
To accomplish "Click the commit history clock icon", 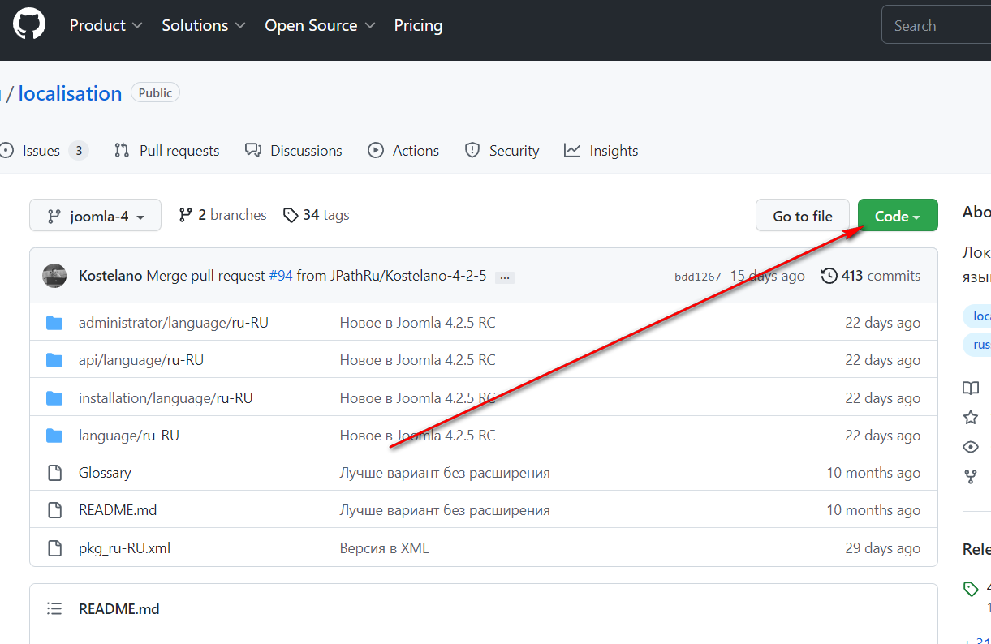I will click(x=829, y=276).
